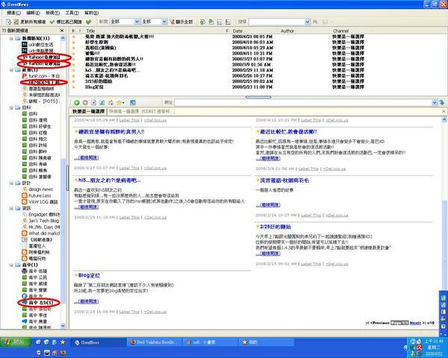Collapse the 自科 folder
Image resolution: width=448 pixels, height=358 pixels.
click(x=11, y=107)
